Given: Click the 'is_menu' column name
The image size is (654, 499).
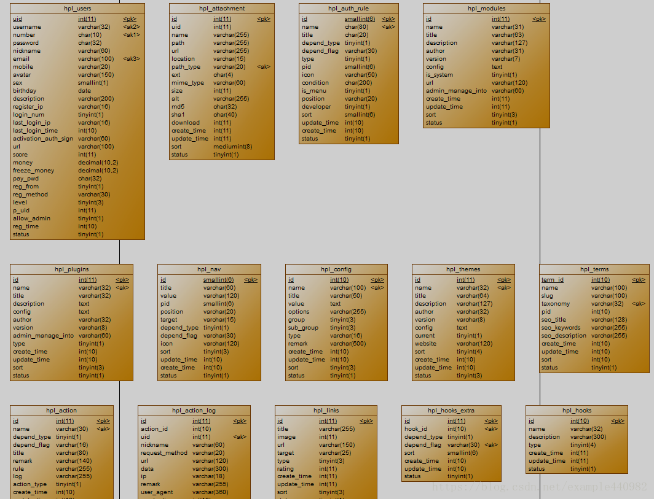Looking at the screenshot, I should [x=314, y=91].
